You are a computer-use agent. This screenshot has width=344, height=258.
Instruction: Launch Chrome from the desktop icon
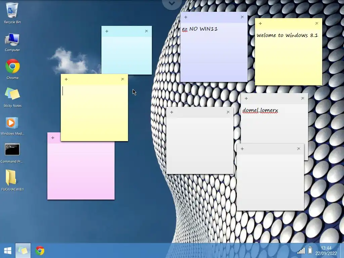coord(12,69)
